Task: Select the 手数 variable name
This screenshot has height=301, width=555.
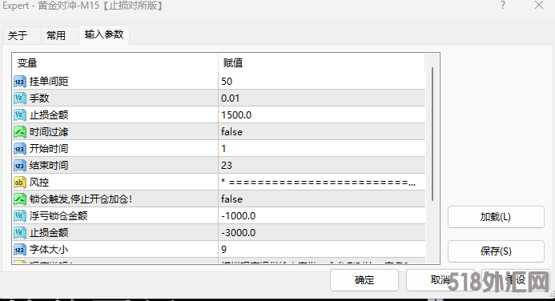Action: click(39, 98)
